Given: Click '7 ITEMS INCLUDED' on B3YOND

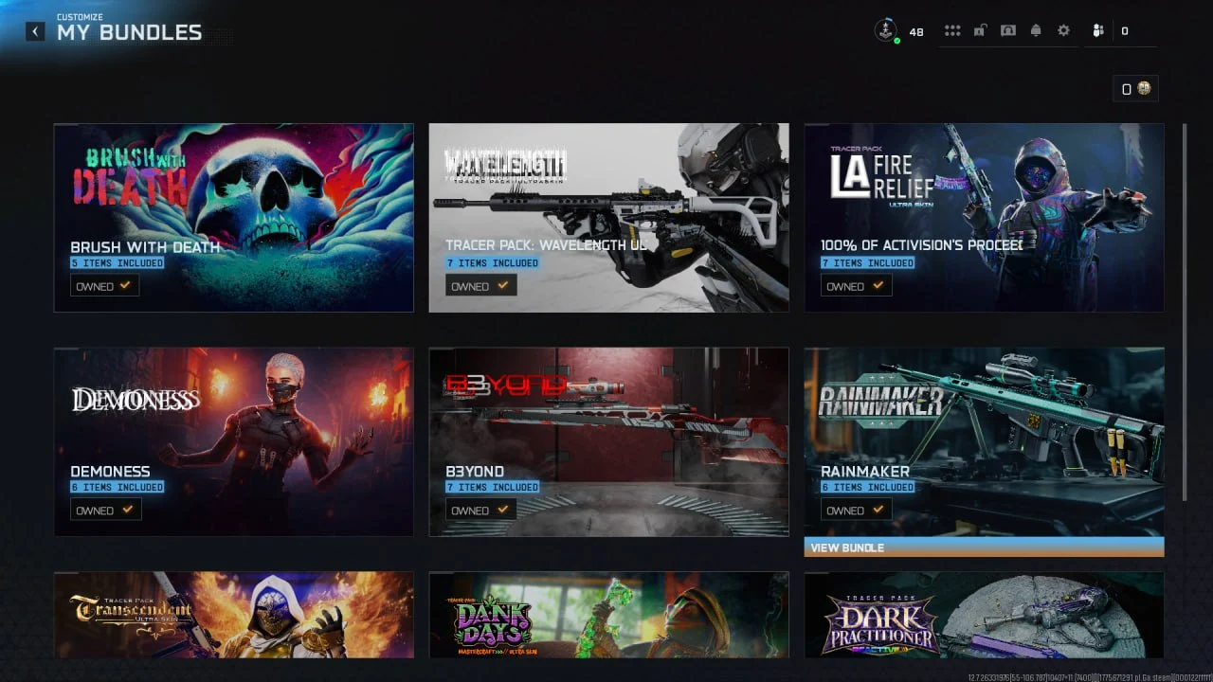Looking at the screenshot, I should 493,487.
